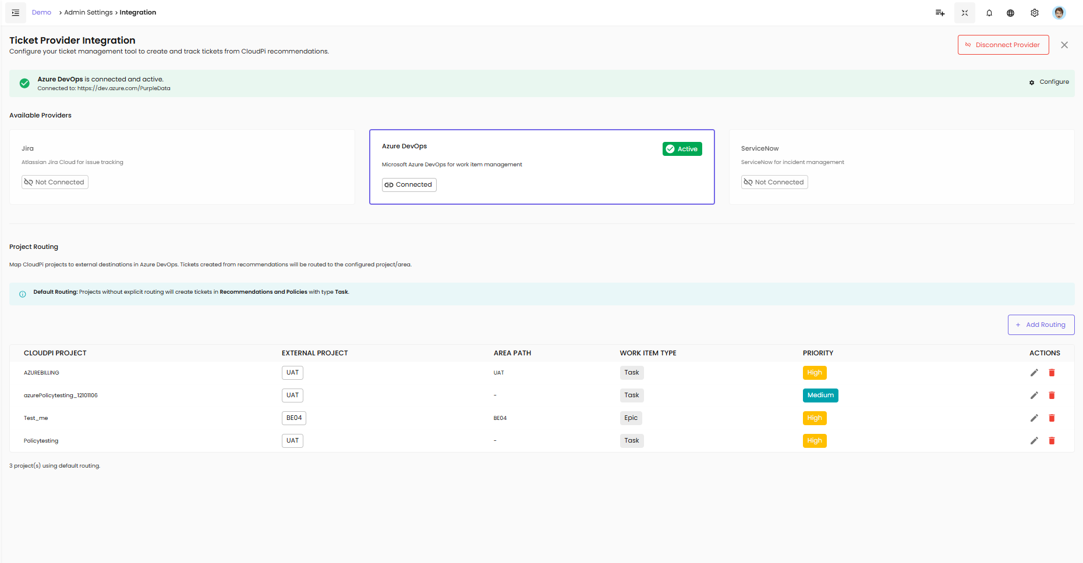
Task: Select the ServiceNow provider card
Action: coord(901,166)
